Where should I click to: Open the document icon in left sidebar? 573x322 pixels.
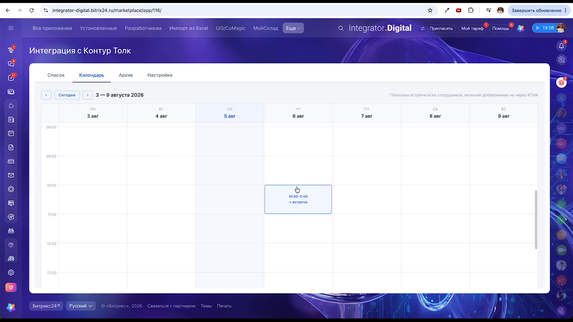(11, 147)
